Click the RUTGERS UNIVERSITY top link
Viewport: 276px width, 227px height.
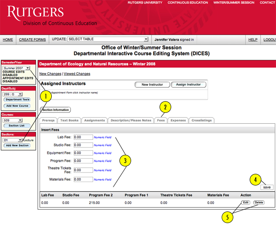click(x=145, y=3)
